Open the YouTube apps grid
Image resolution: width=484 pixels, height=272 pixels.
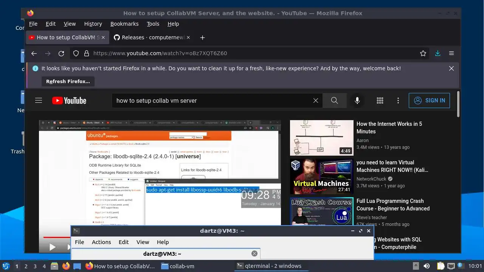click(380, 100)
